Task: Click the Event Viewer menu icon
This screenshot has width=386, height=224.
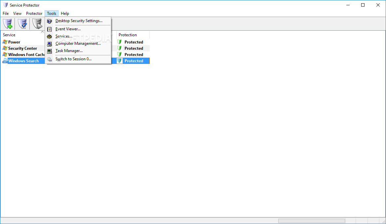Action: (50, 29)
